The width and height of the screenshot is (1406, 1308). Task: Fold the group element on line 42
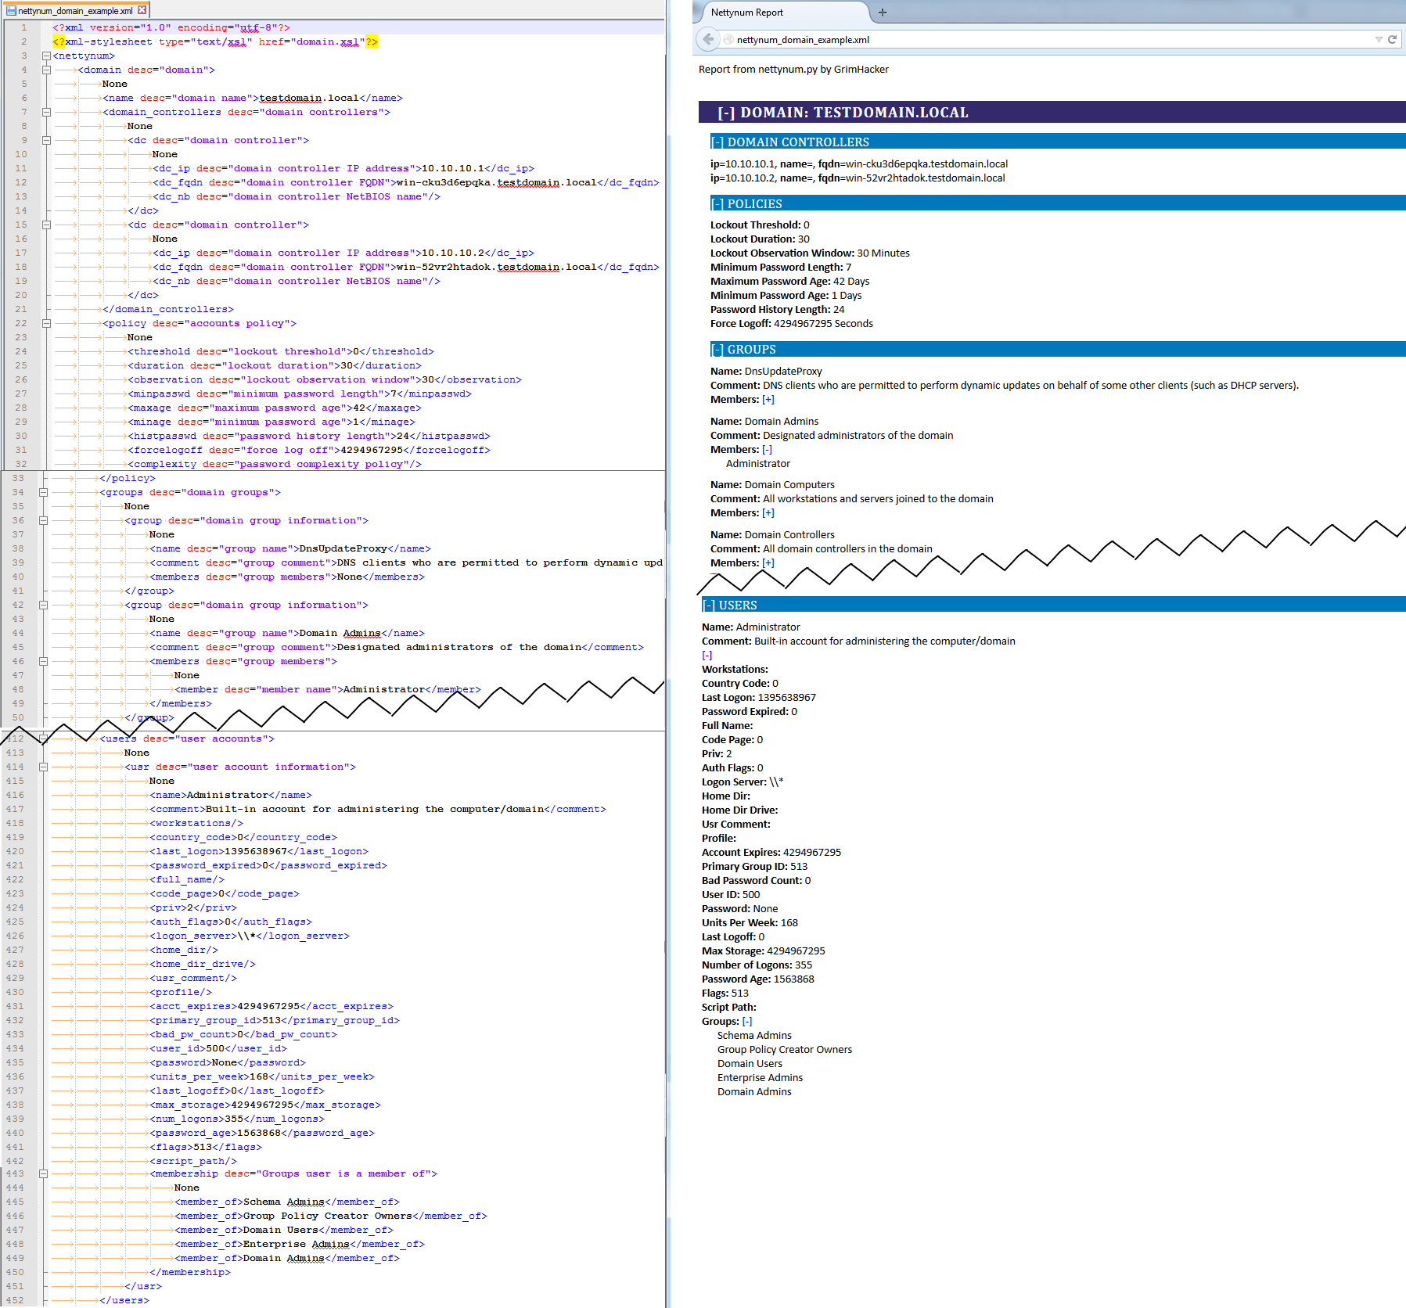[43, 605]
